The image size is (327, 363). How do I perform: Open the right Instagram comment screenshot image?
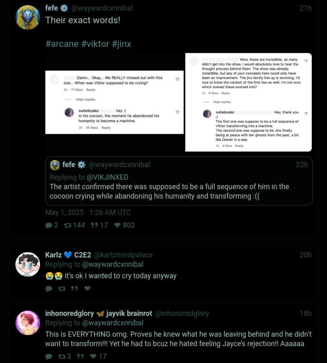coord(248,102)
